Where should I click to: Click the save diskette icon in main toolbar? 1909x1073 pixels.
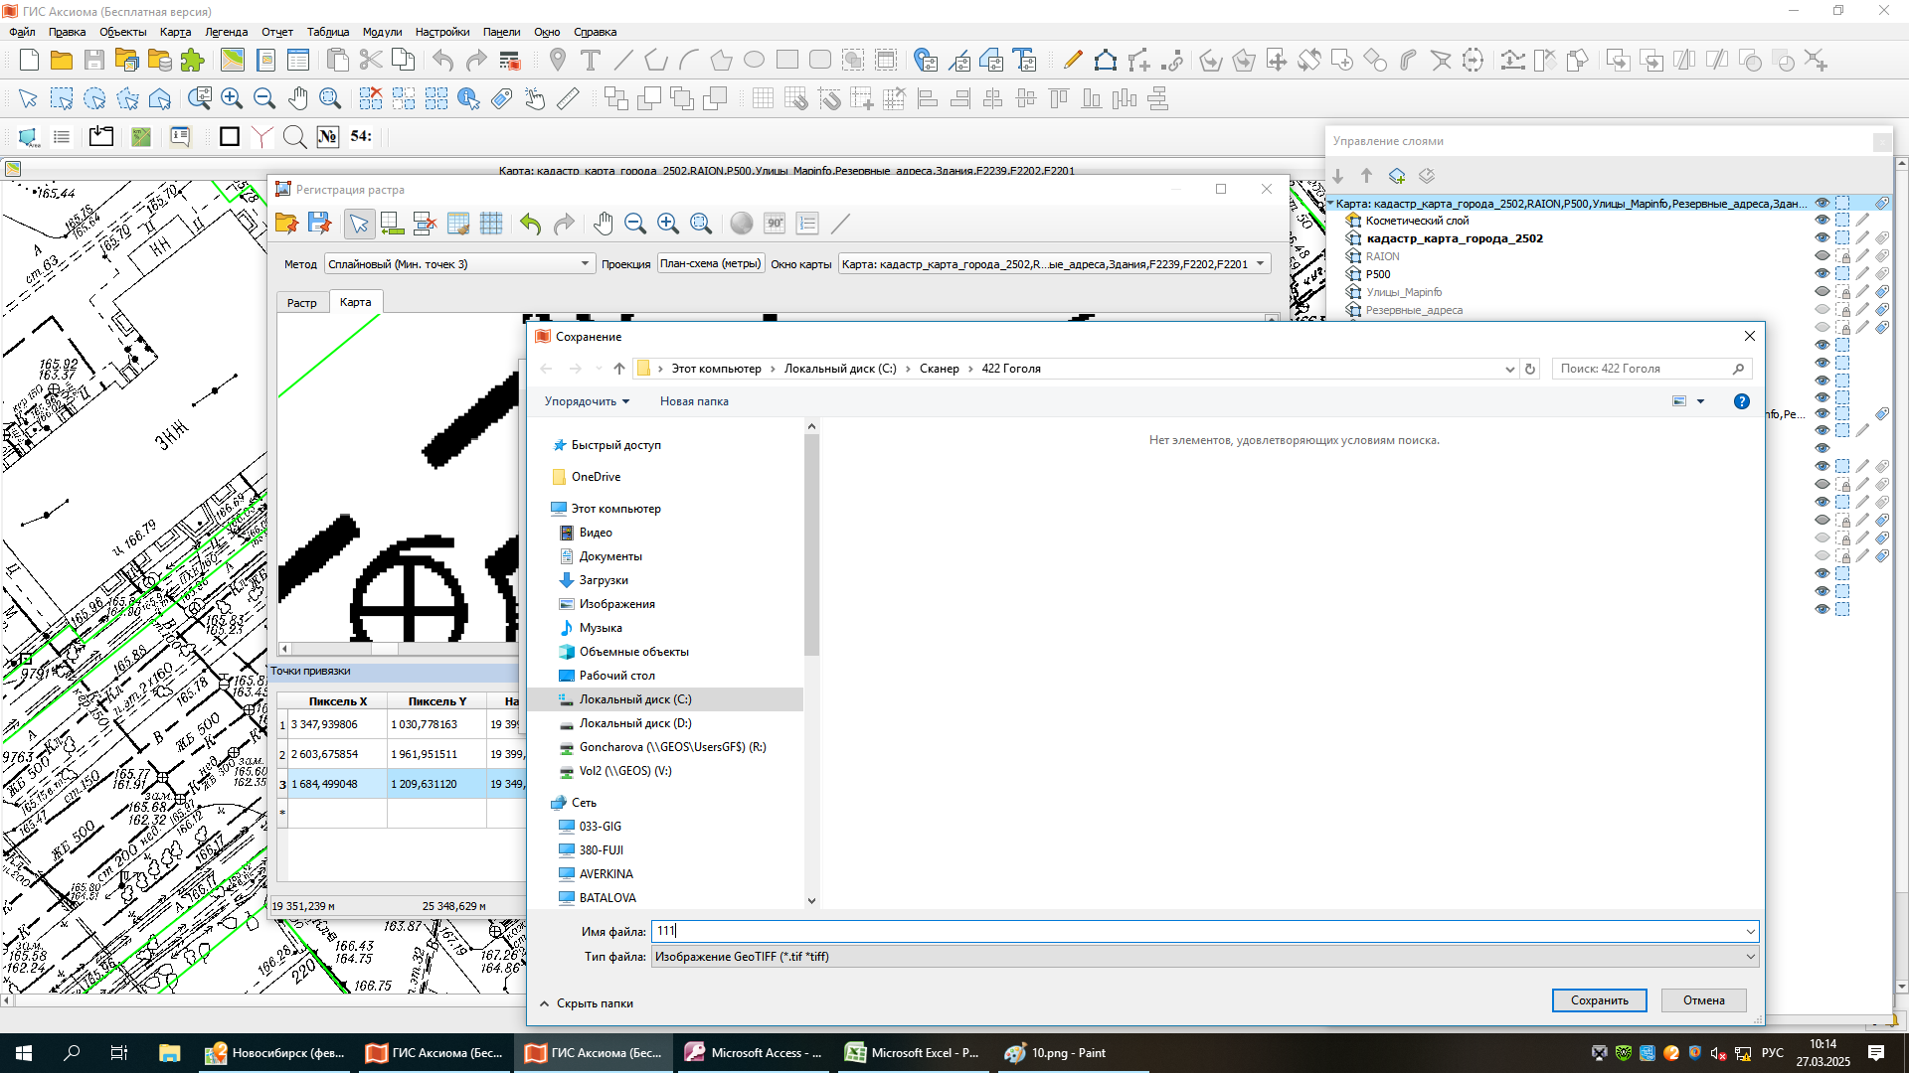(94, 61)
